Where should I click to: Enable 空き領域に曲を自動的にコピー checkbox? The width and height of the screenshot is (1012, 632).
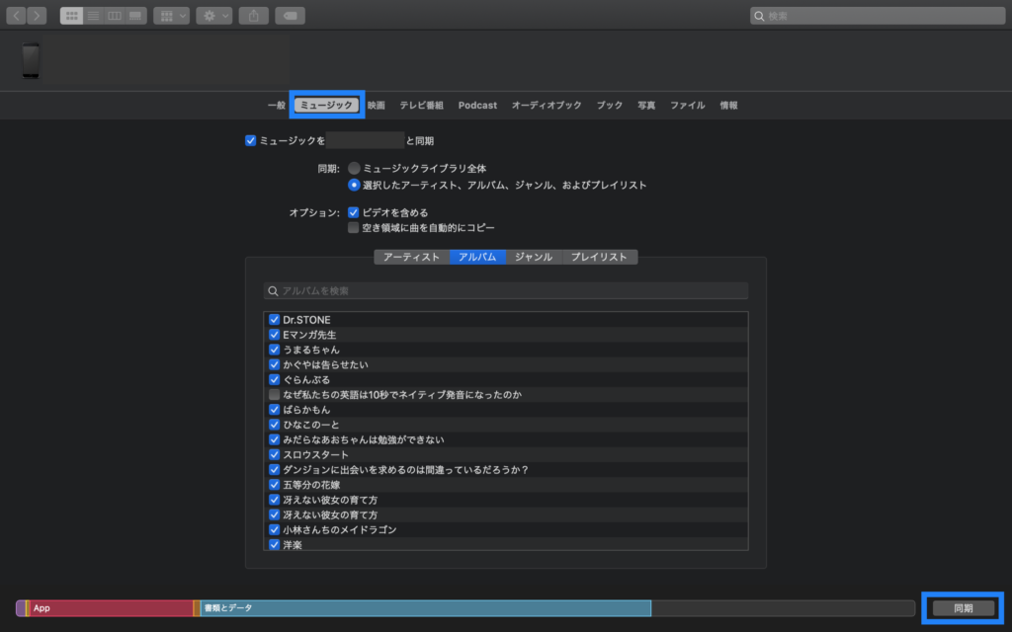click(x=353, y=228)
